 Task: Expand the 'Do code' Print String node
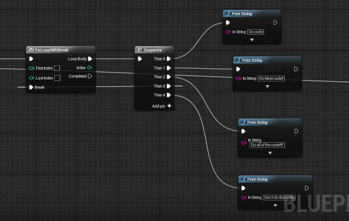pyautogui.click(x=252, y=40)
